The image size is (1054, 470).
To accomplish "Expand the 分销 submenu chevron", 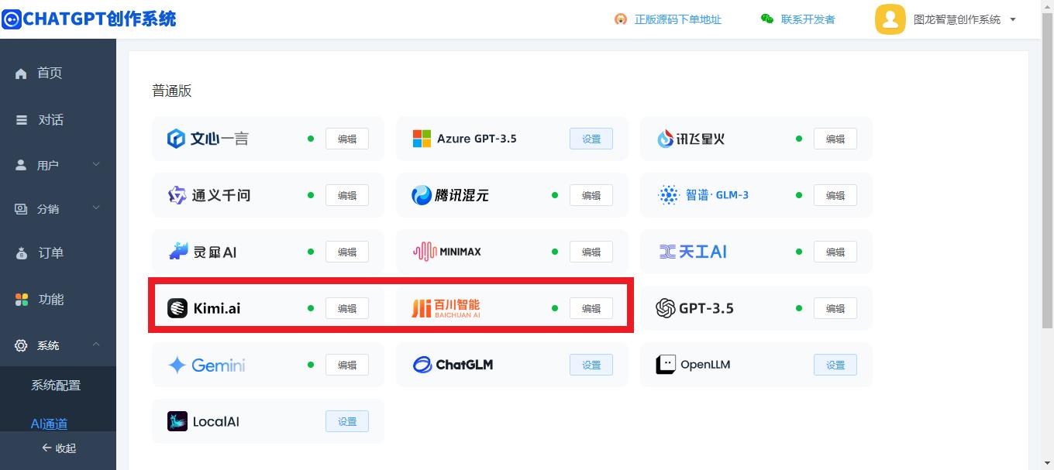I will pos(96,208).
